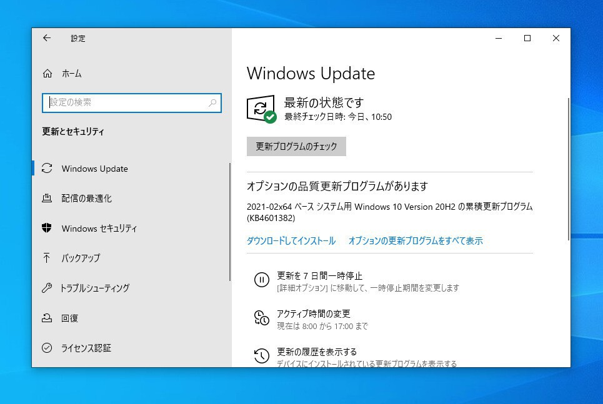
Task: Focus the 設定の検索 search field
Action: (131, 102)
